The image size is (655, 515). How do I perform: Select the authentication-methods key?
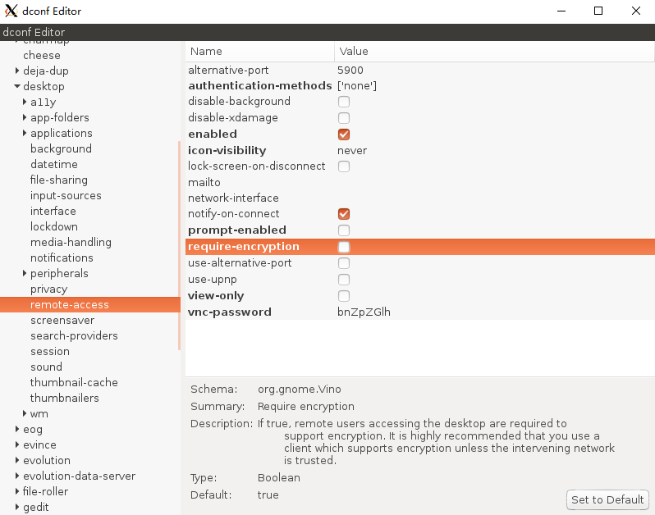[260, 85]
